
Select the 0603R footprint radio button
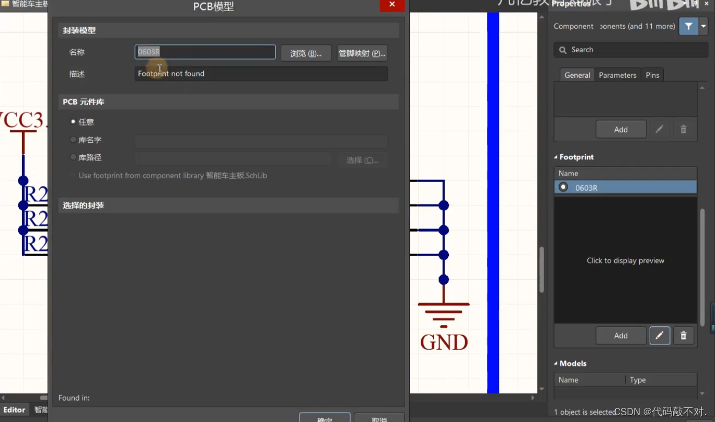coord(563,187)
